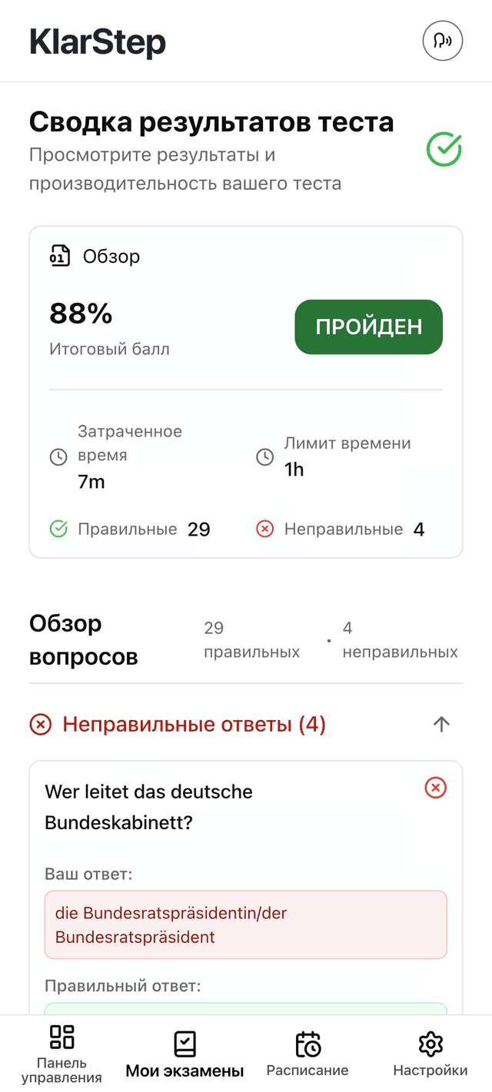Click the 4 неправильных counter
Screen dimensions: 492x1092
[x=400, y=639]
